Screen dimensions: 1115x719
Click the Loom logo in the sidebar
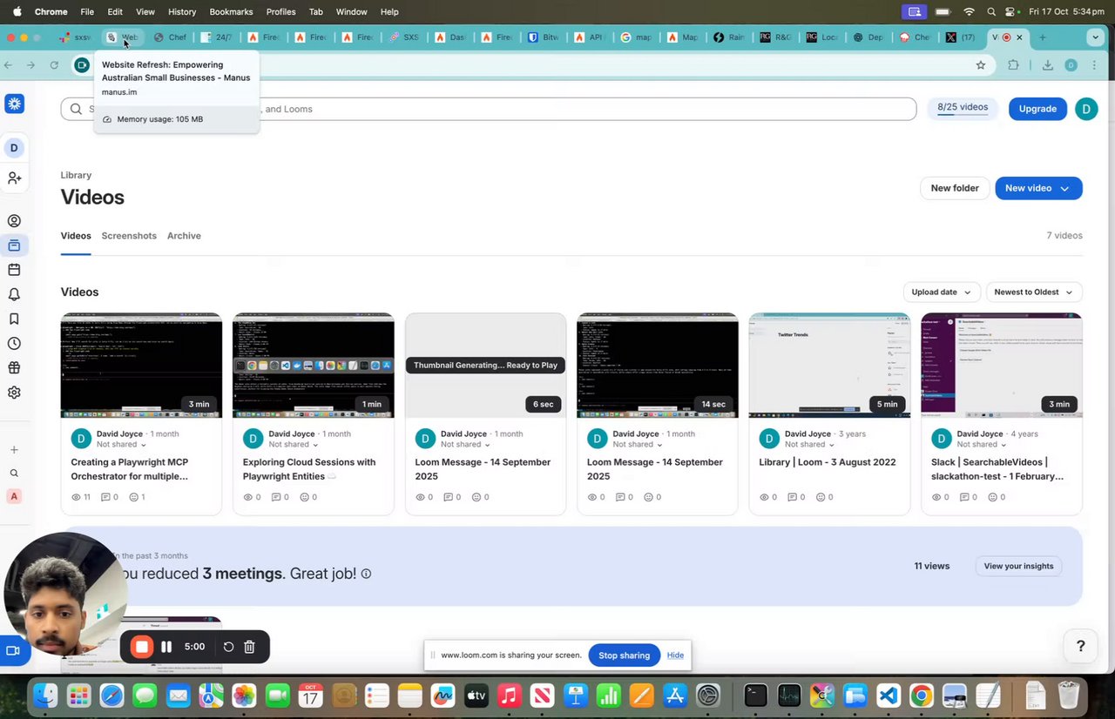pos(14,104)
